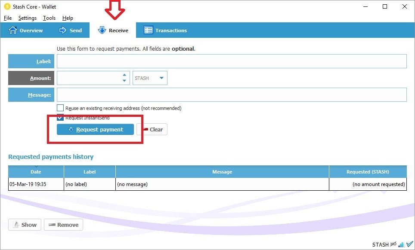The image size is (415, 250).
Task: Select the 05-Mar-19 19:35 history row
Action: pos(207,184)
